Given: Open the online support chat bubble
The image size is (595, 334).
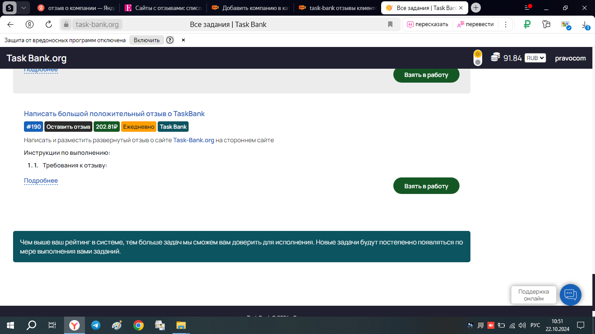Looking at the screenshot, I should click(571, 295).
